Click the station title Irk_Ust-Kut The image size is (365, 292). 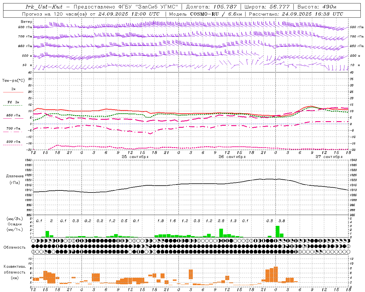44,7
